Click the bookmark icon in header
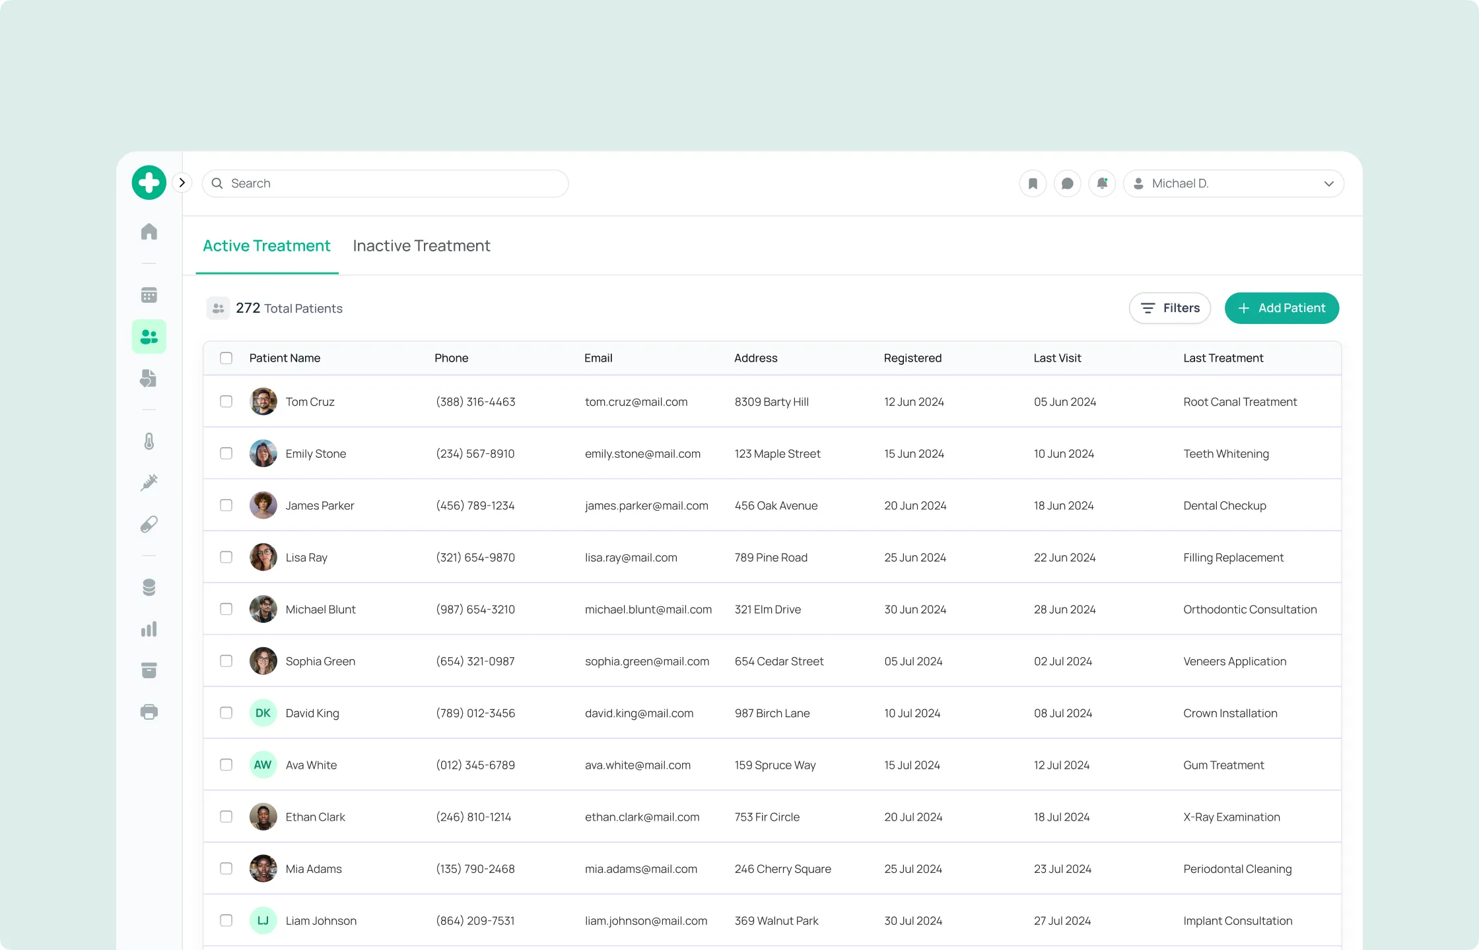 1033,183
